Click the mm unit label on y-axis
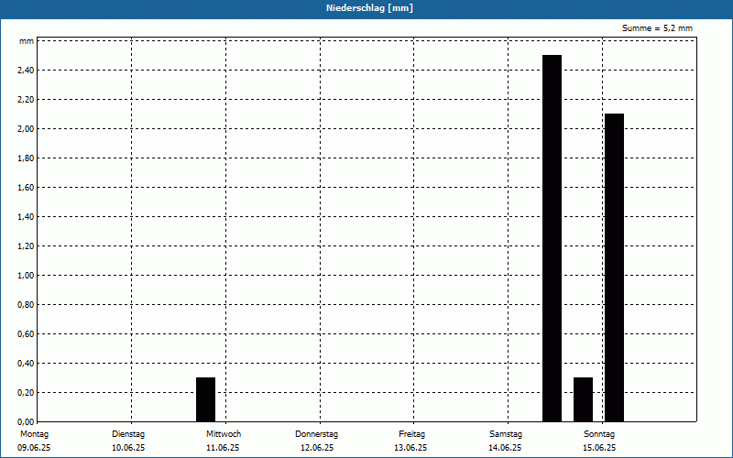733x458 pixels. [27, 41]
